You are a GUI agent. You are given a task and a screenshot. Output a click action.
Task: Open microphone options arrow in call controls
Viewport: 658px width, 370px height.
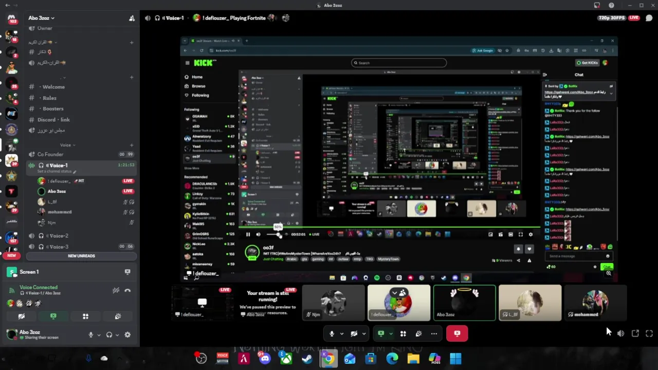[341, 334]
